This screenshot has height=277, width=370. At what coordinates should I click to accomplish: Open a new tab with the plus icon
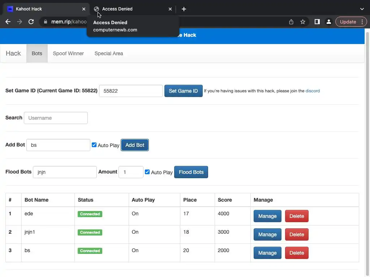tap(184, 9)
